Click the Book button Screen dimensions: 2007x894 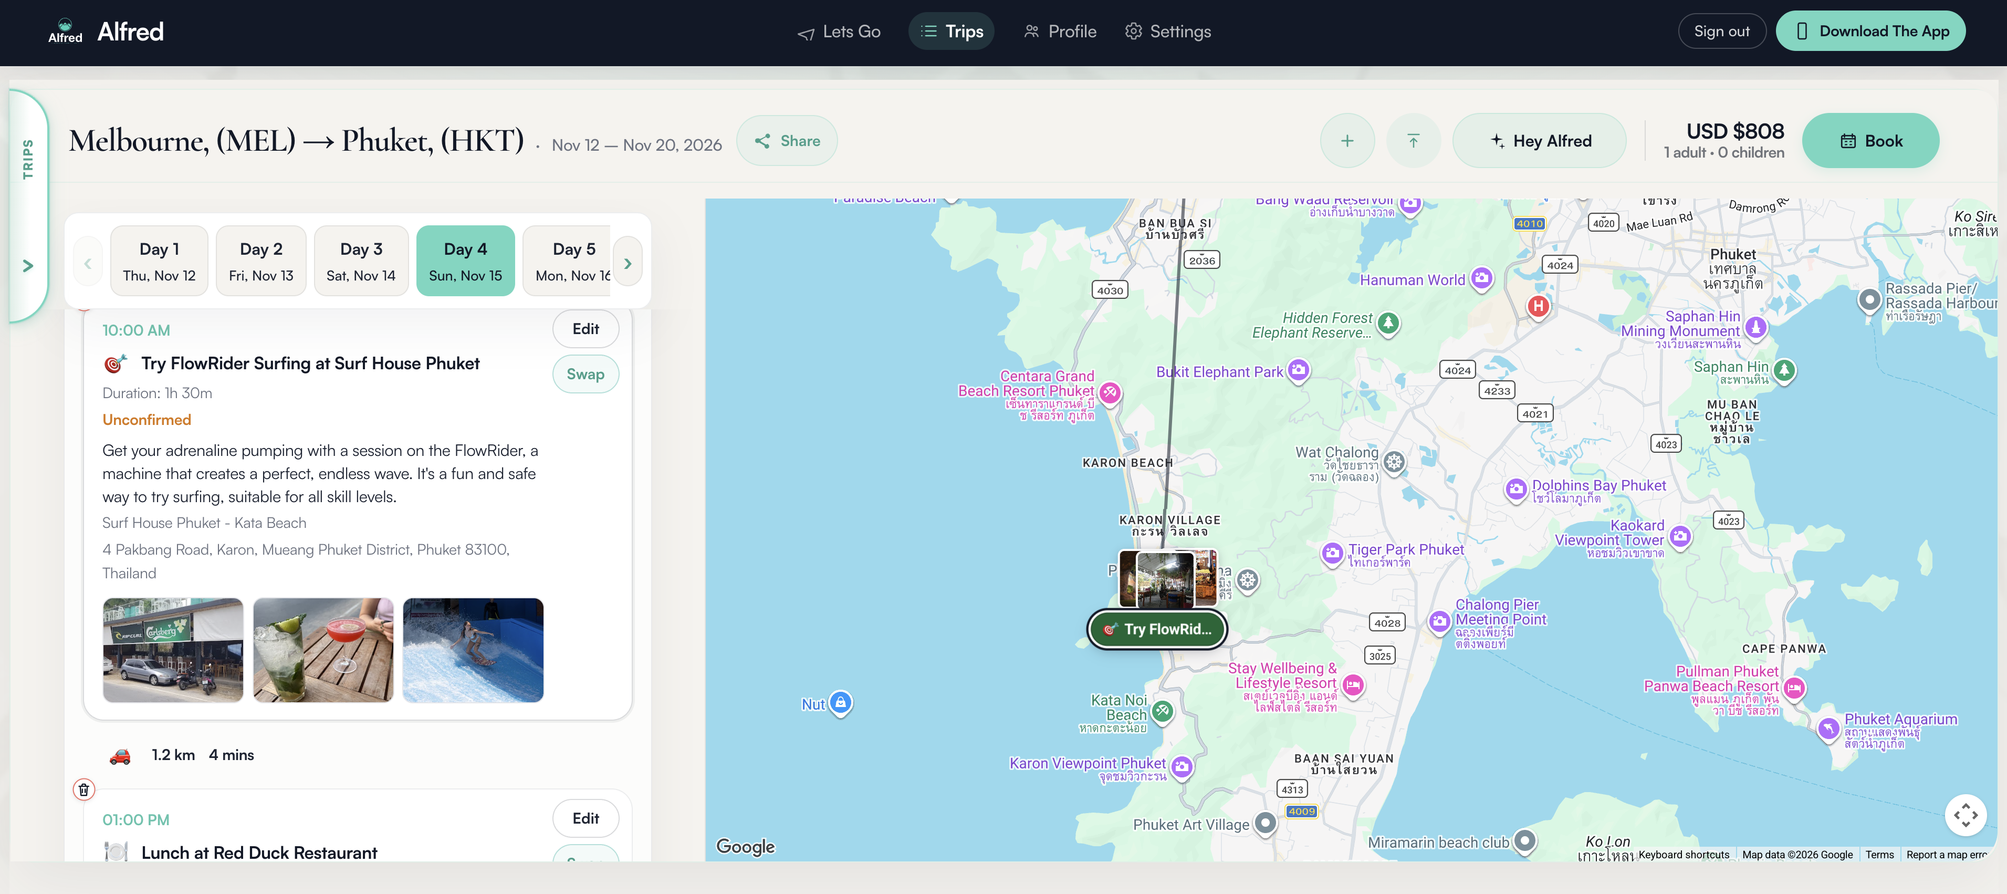click(1870, 141)
